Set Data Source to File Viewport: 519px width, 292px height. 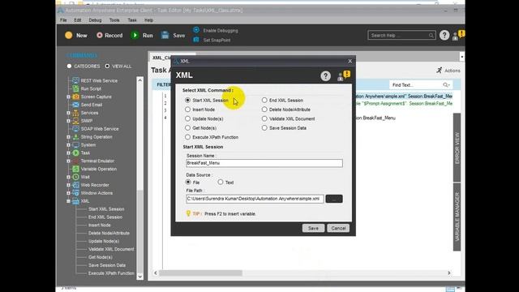coord(188,182)
